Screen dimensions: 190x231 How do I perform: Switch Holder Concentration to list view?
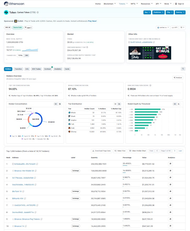(x=56, y=104)
